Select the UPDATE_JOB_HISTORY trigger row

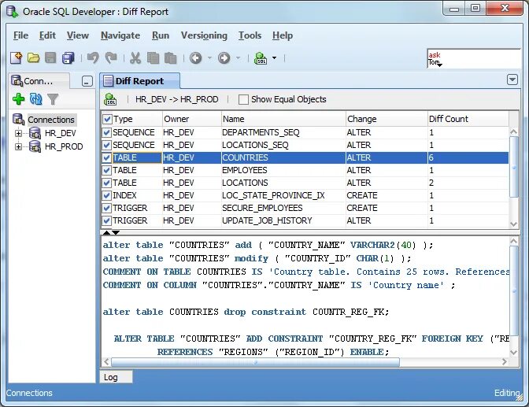[x=305, y=220]
